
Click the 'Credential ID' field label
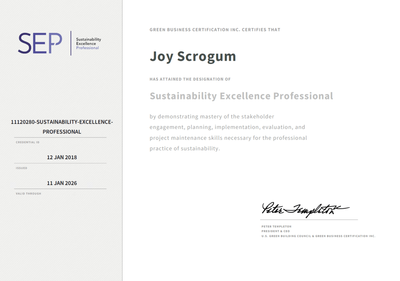[x=27, y=142]
